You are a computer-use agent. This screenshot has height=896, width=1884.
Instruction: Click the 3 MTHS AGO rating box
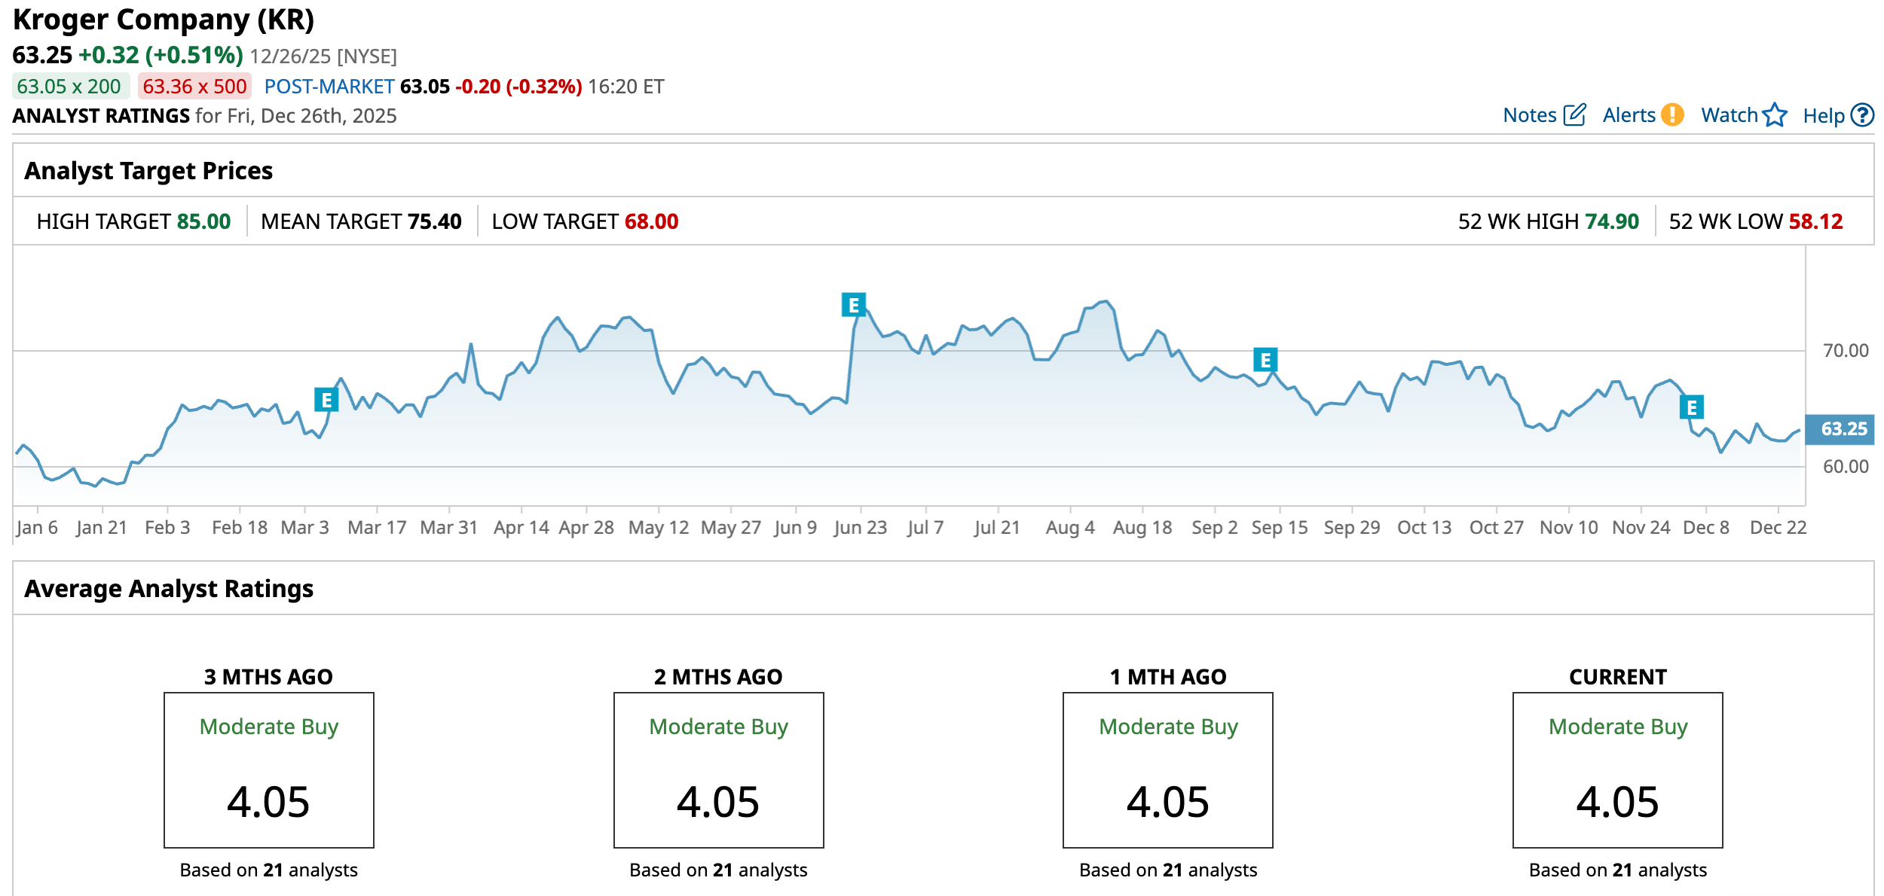269,770
